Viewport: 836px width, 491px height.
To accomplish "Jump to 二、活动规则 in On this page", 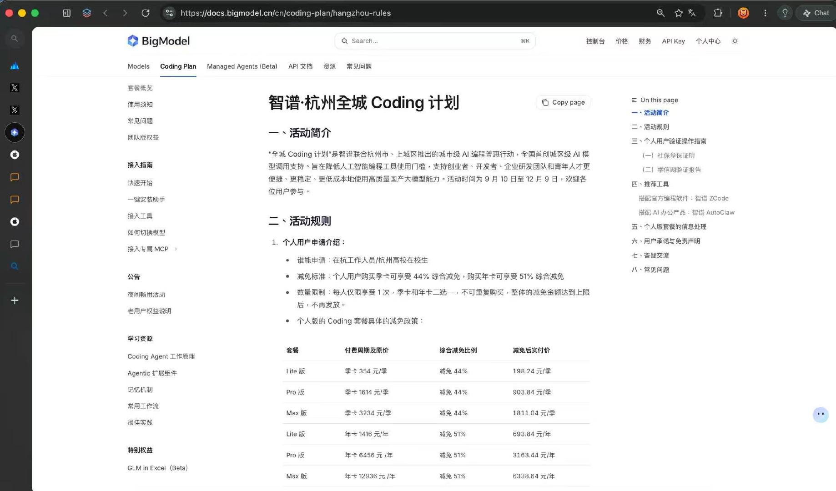I will [650, 127].
